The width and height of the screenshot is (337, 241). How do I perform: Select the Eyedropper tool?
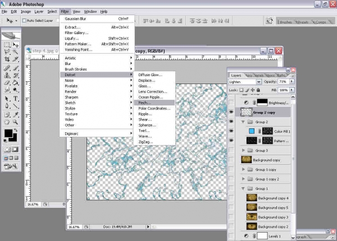tap(16, 115)
